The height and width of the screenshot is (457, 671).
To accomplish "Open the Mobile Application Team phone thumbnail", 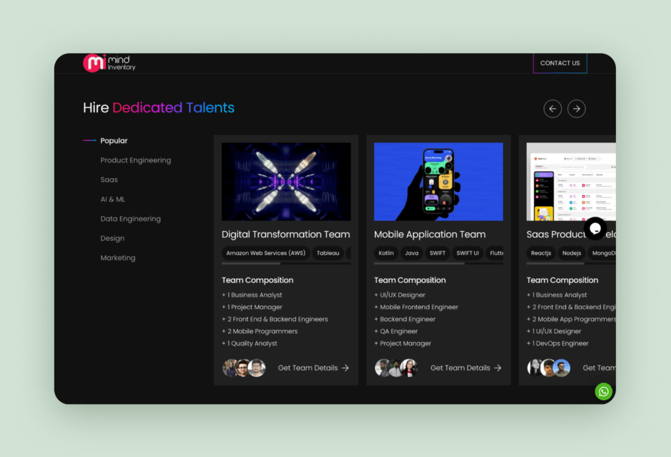I will click(x=438, y=182).
